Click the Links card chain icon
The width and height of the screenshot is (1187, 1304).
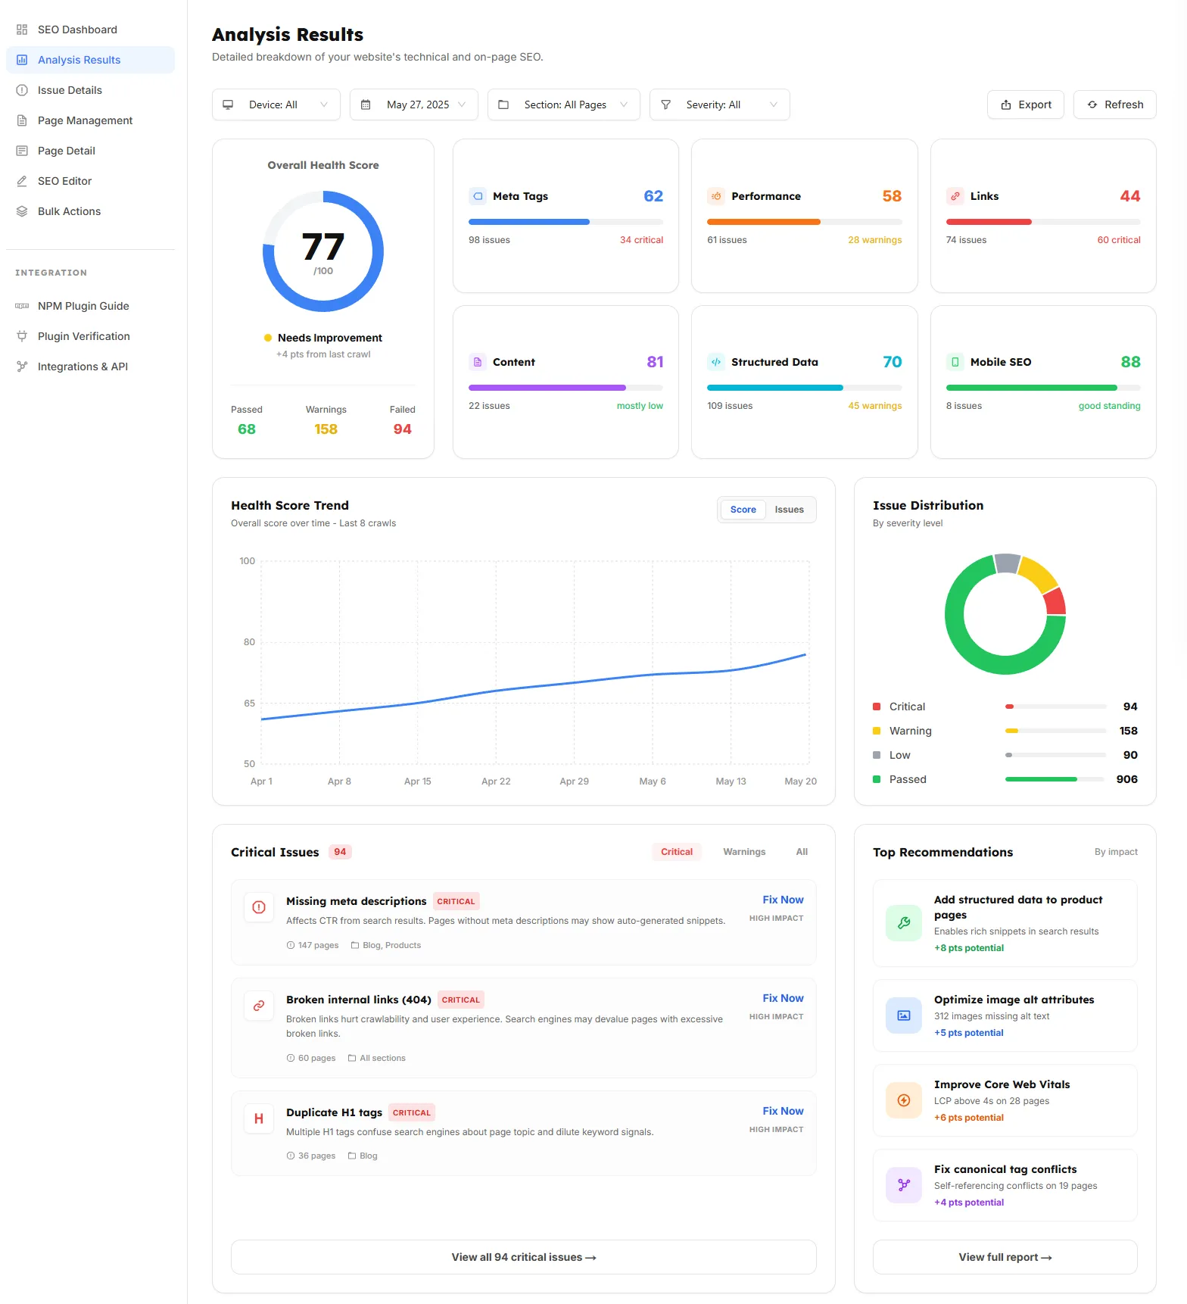pos(955,196)
